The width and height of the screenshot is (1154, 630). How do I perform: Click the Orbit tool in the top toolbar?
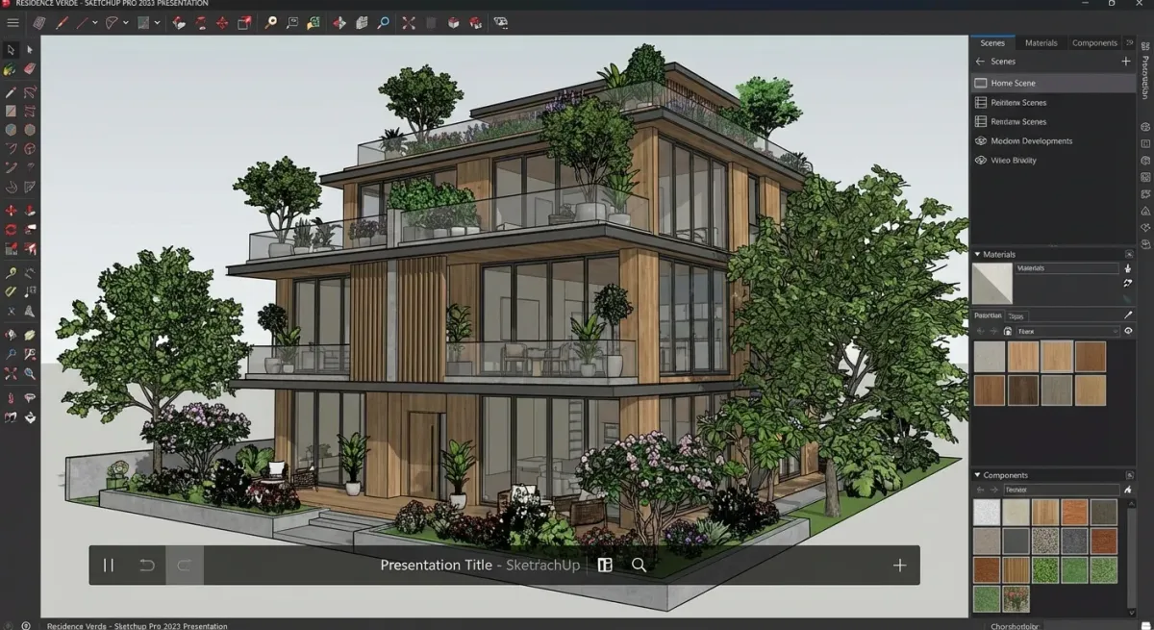[x=339, y=22]
